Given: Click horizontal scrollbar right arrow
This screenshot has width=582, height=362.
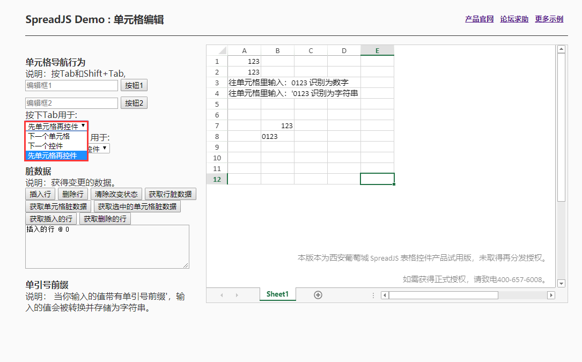Looking at the screenshot, I should coord(551,295).
